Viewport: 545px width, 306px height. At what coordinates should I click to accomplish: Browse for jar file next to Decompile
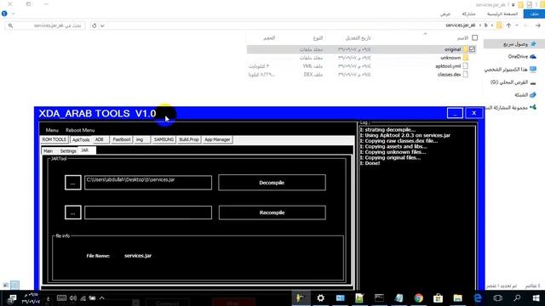point(73,183)
